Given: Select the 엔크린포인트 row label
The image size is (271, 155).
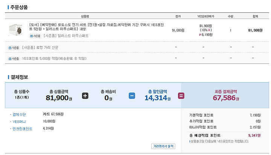Looking at the screenshot, I should click(x=23, y=128).
